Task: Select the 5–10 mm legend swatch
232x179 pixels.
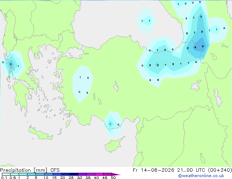Action: pyautogui.click(x=40, y=174)
